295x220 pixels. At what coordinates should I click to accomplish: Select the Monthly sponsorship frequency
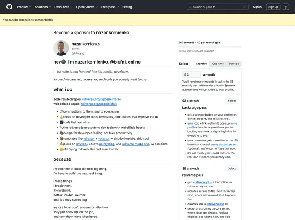pyautogui.click(x=201, y=64)
